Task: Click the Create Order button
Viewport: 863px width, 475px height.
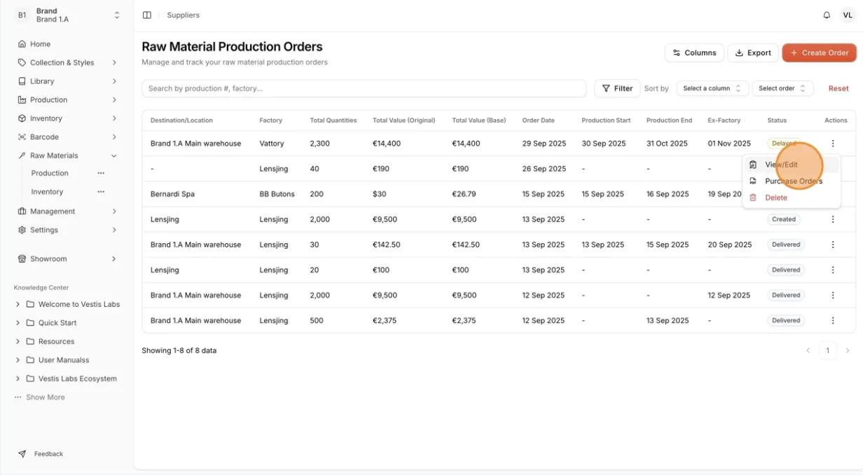Action: pyautogui.click(x=819, y=53)
